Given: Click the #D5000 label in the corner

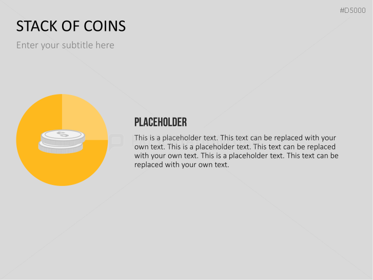Looking at the screenshot, I should coord(352,10).
